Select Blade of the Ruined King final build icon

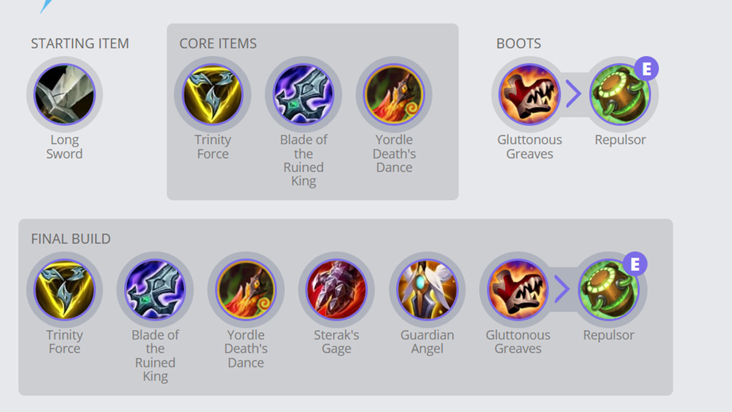click(155, 290)
